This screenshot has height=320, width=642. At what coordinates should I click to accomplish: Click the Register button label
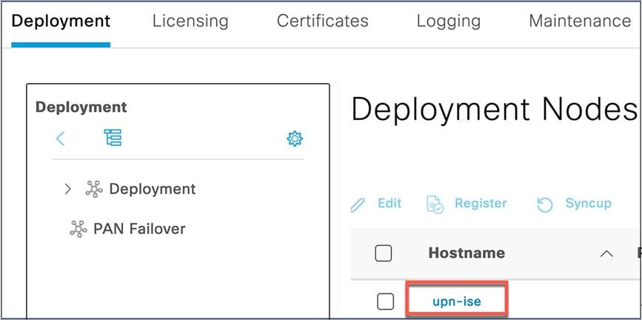coord(481,203)
